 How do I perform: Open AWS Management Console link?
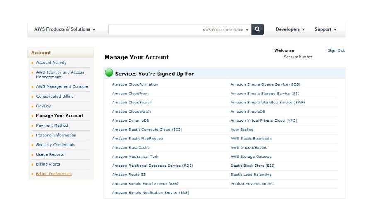pyautogui.click(x=62, y=86)
